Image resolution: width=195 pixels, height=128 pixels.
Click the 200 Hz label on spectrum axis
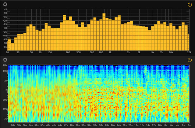pos(68,52)
